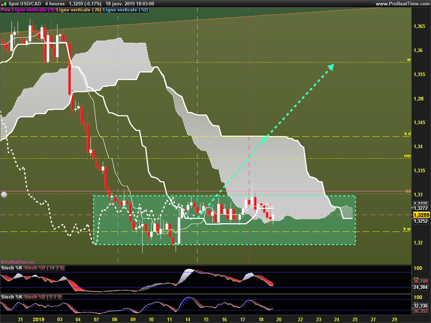Select Stoch %K label in the 5 3 3 panel
This screenshot has width=431, height=323.
coord(12,297)
